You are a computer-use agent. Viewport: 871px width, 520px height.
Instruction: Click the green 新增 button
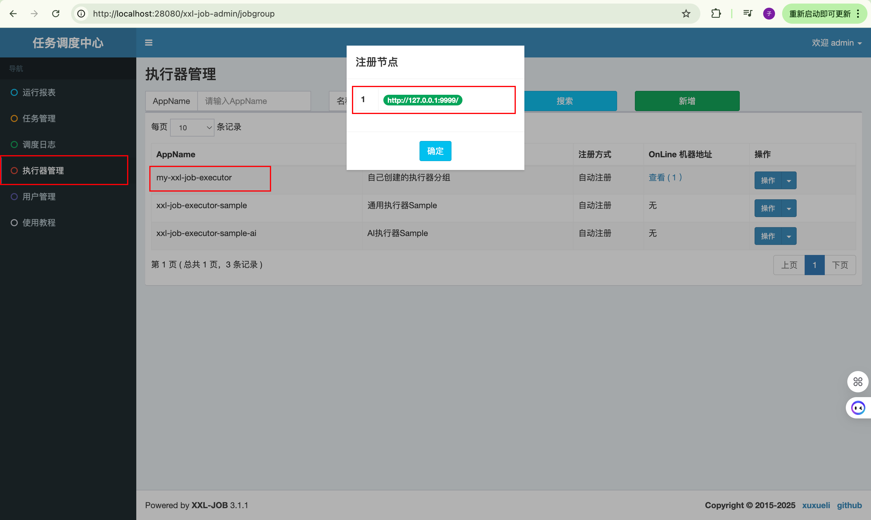point(687,101)
